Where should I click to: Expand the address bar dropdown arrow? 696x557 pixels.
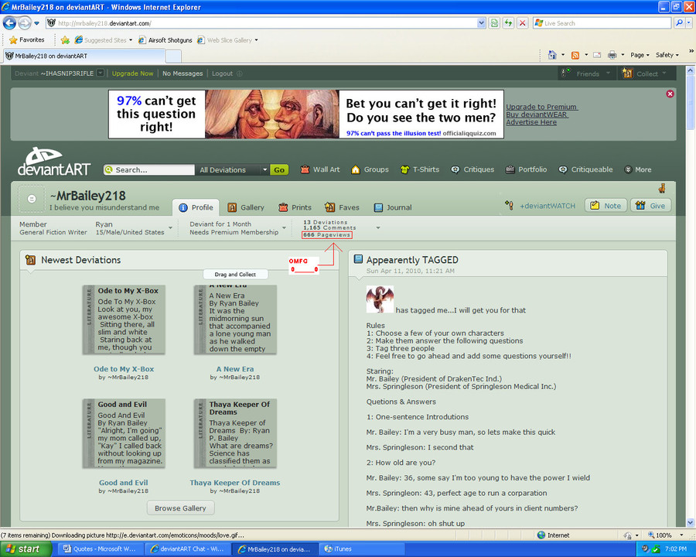tap(481, 23)
